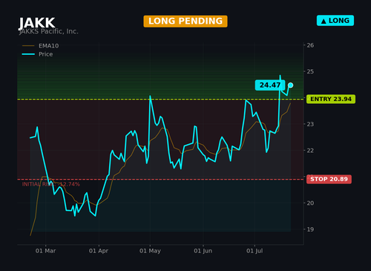Screen dimensions: 371x271
Task: Click the INITIAL RISK -12.74% text
Action: (51, 184)
